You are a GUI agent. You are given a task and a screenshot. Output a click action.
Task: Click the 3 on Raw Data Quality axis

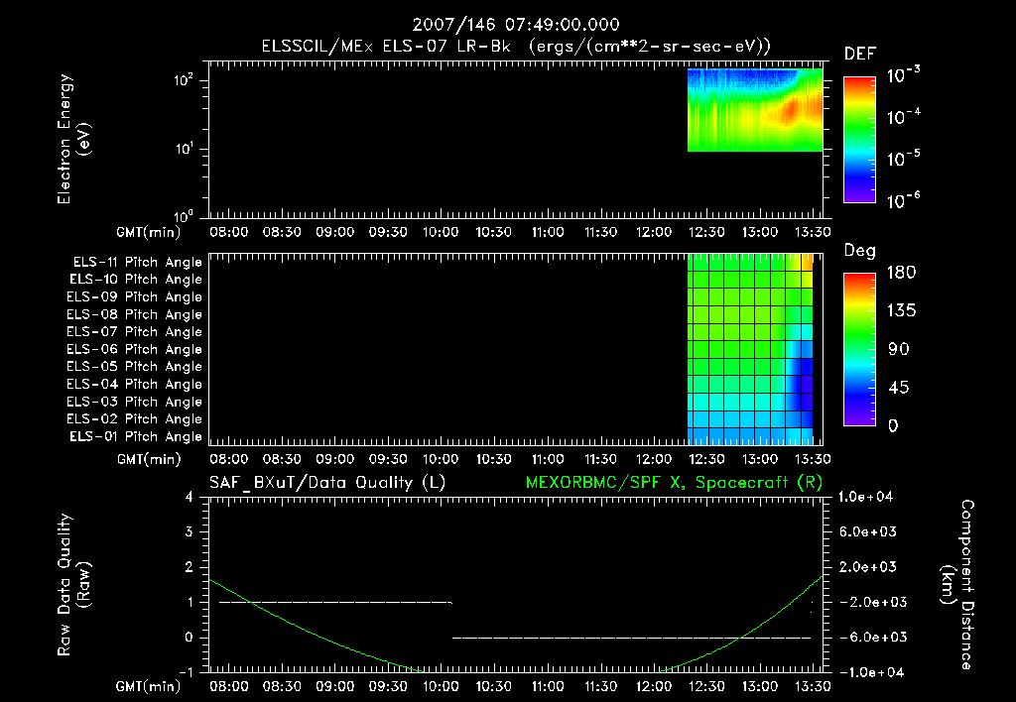[x=190, y=531]
